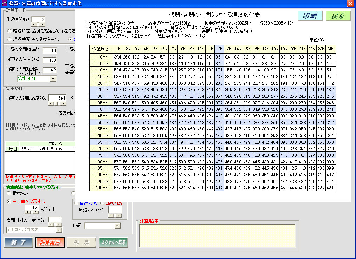Close the application window
The width and height of the screenshot is (356, 259).
click(350, 4)
